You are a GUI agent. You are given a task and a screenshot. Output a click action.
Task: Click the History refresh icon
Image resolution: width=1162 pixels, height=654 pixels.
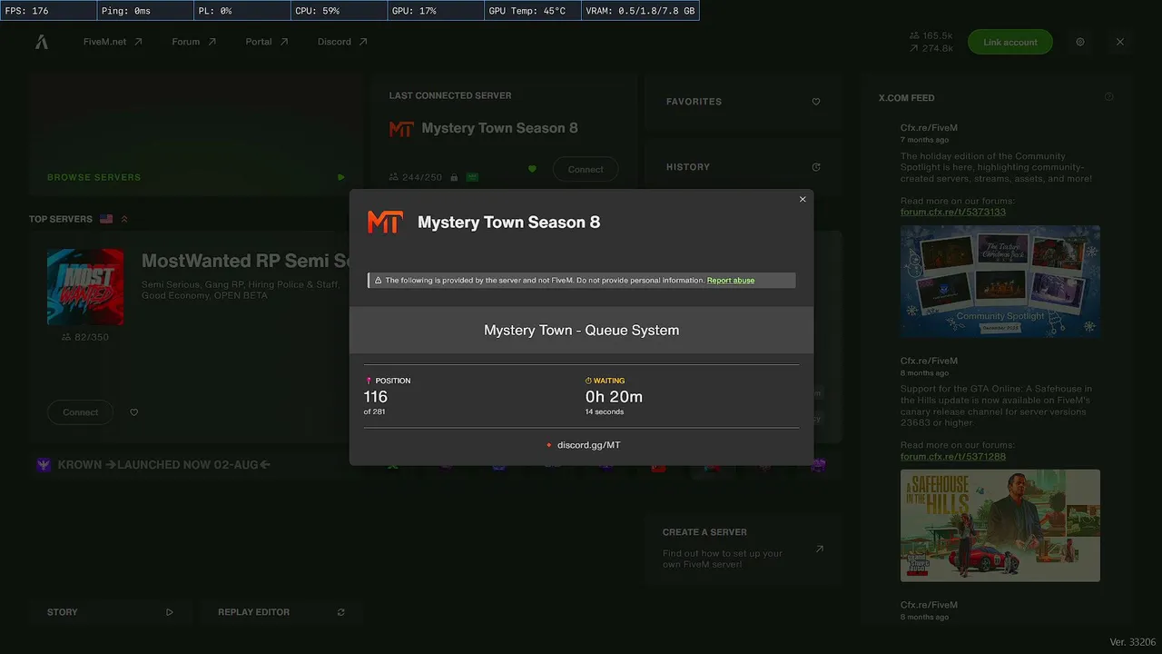816,167
